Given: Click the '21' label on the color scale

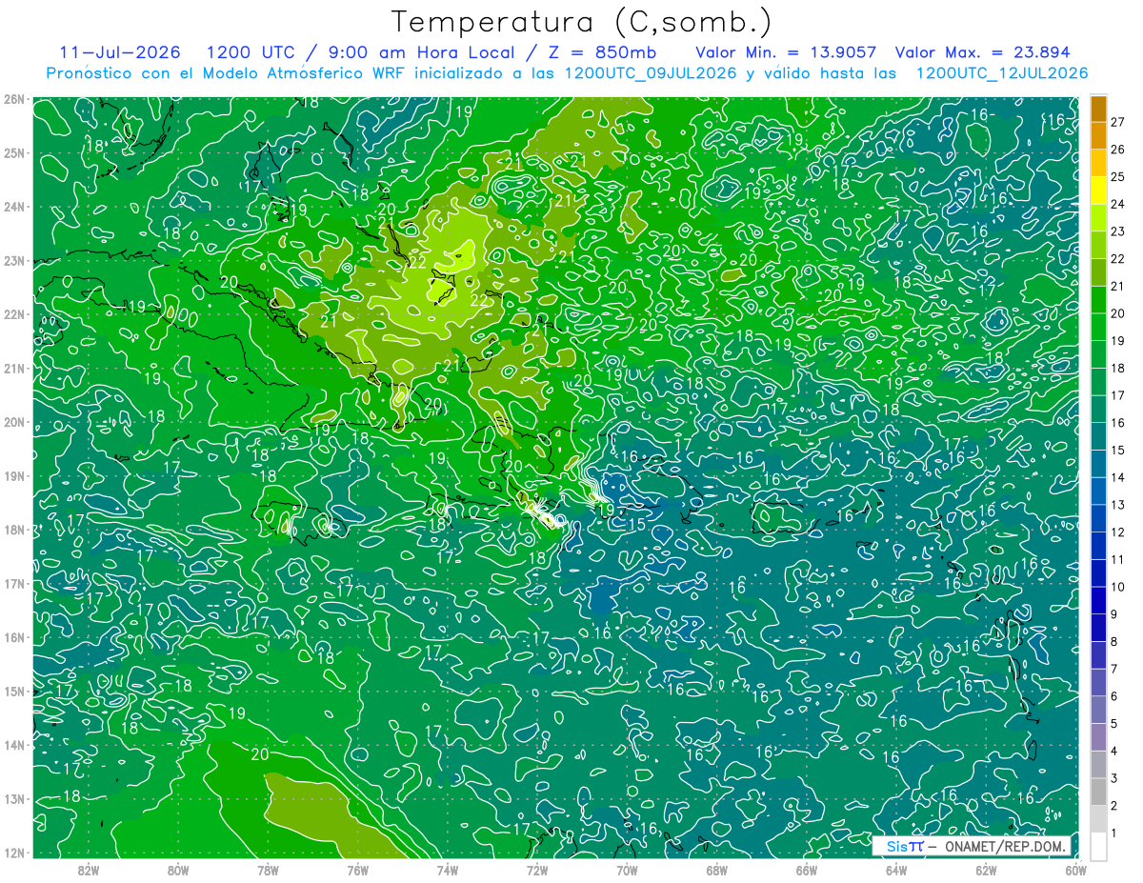Looking at the screenshot, I should [x=1117, y=286].
